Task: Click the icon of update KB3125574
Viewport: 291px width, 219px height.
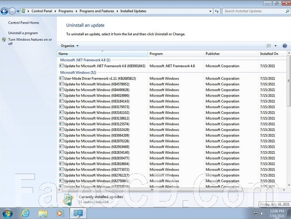Action: [x=61, y=124]
